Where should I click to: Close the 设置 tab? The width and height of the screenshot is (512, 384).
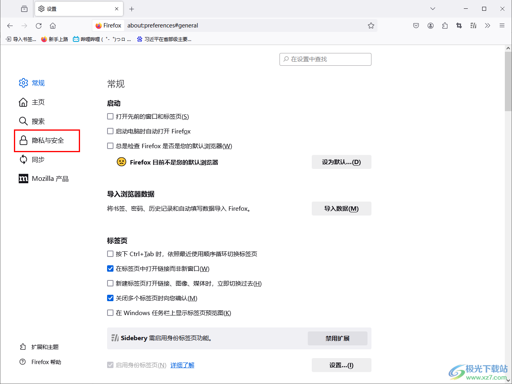tap(117, 9)
